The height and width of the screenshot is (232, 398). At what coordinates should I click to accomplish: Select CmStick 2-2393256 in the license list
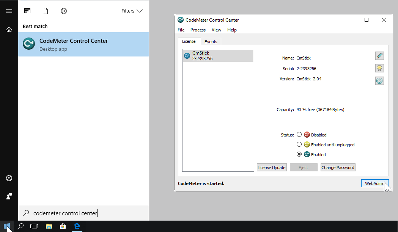[218, 56]
